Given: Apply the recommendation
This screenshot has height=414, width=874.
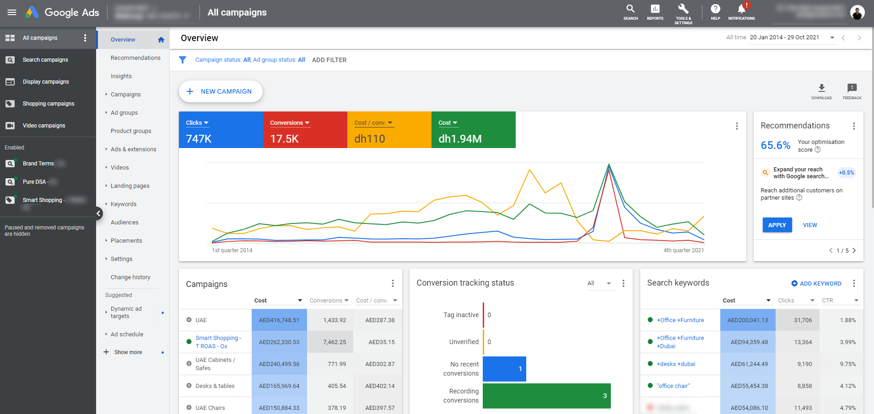Looking at the screenshot, I should 777,225.
